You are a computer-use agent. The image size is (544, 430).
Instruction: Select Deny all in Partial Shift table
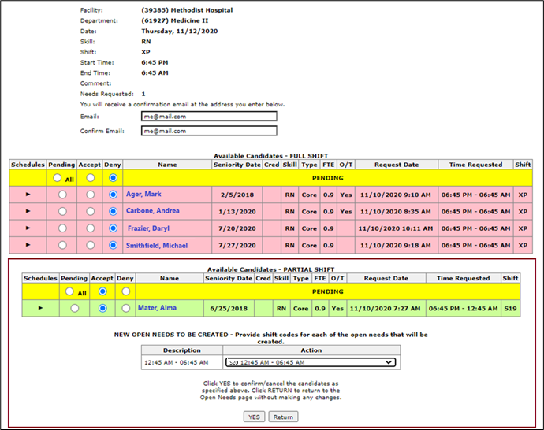[x=125, y=291]
